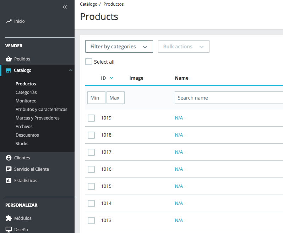Click the Catálogo breadcrumb link
Viewport: 283px width, 233px height.
88,4
